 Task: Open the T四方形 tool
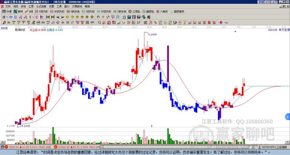[x=88, y=11]
